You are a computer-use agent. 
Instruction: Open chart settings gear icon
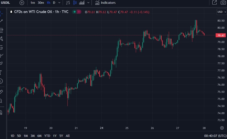[x=222, y=128]
